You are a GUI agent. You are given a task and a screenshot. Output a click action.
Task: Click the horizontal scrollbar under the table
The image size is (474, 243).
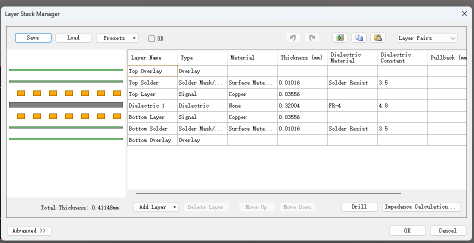268,193
